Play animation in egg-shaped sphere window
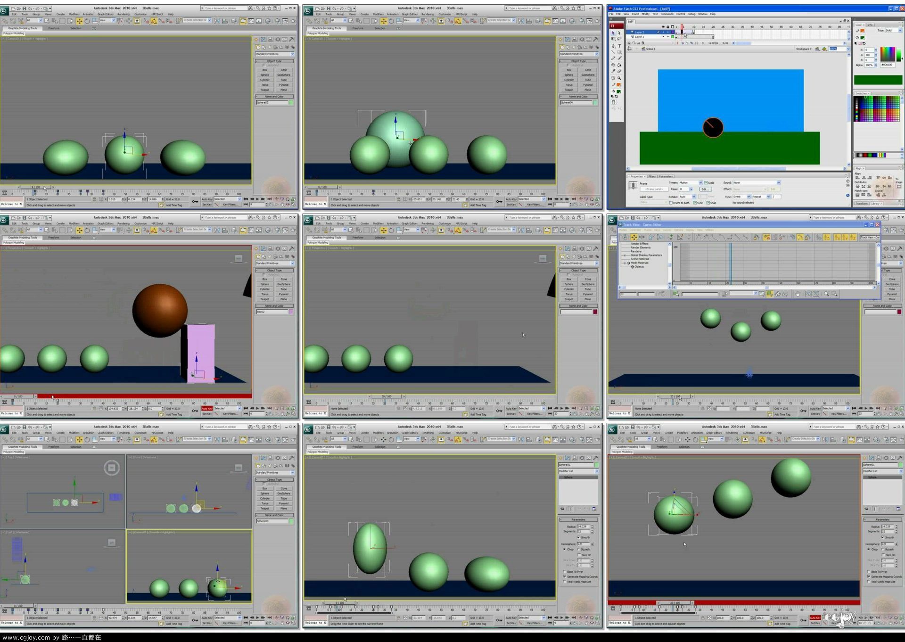905x642 pixels. pos(561,617)
